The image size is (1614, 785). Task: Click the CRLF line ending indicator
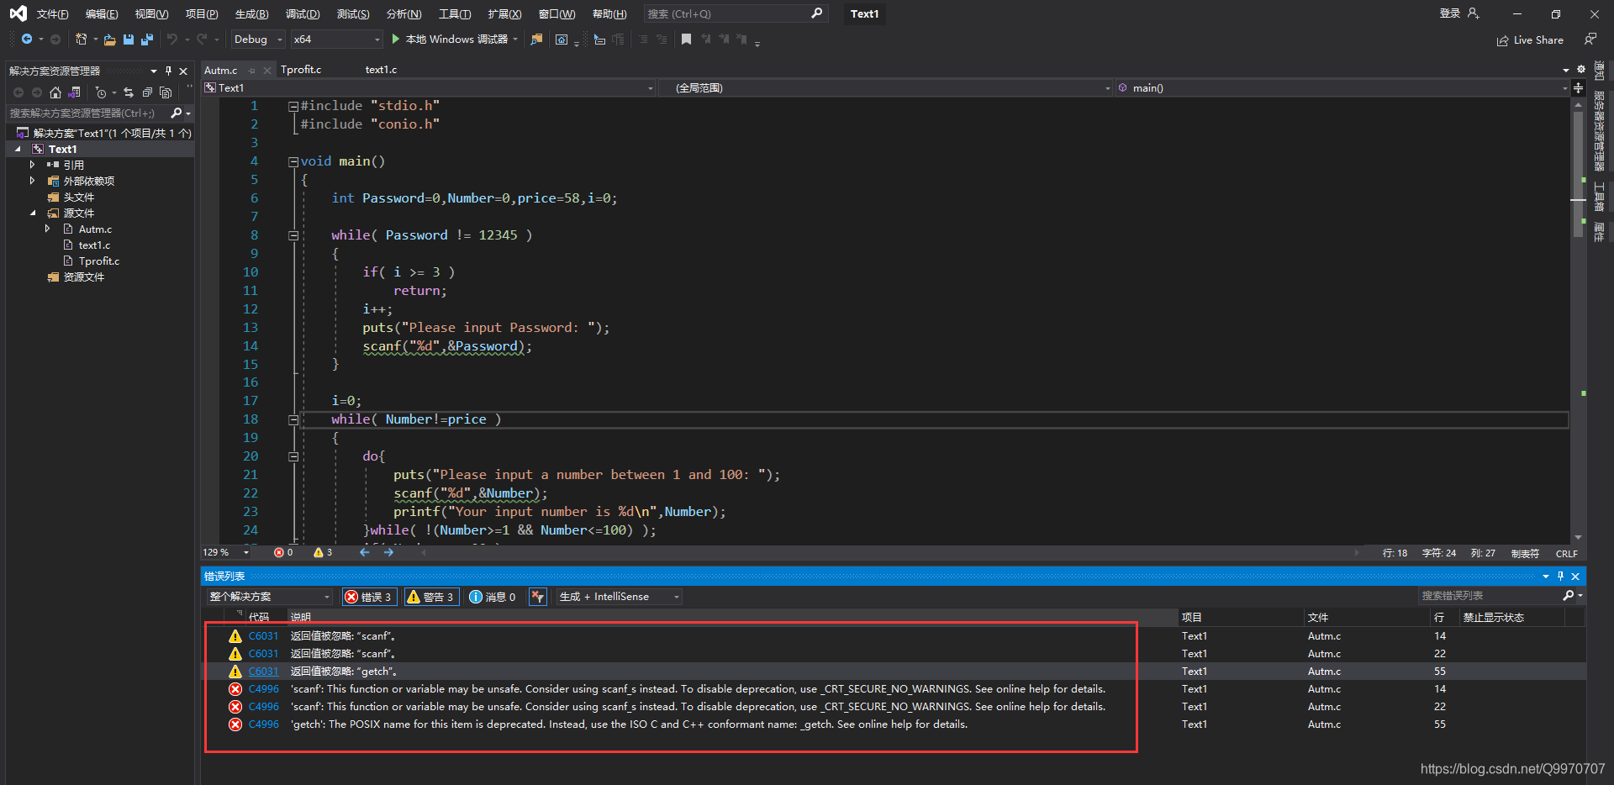pos(1566,554)
